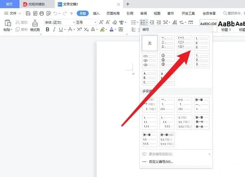This screenshot has width=245, height=177.
Task: Switch to the 插入 ribbon tab
Action: click(x=96, y=13)
